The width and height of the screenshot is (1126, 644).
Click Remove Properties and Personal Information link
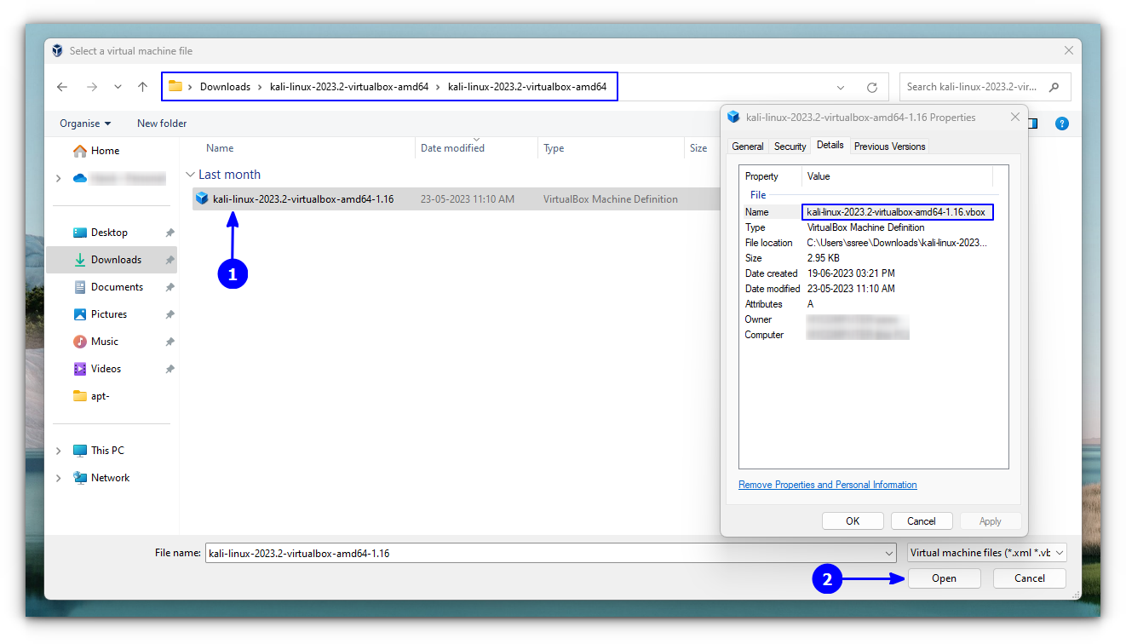click(x=828, y=485)
